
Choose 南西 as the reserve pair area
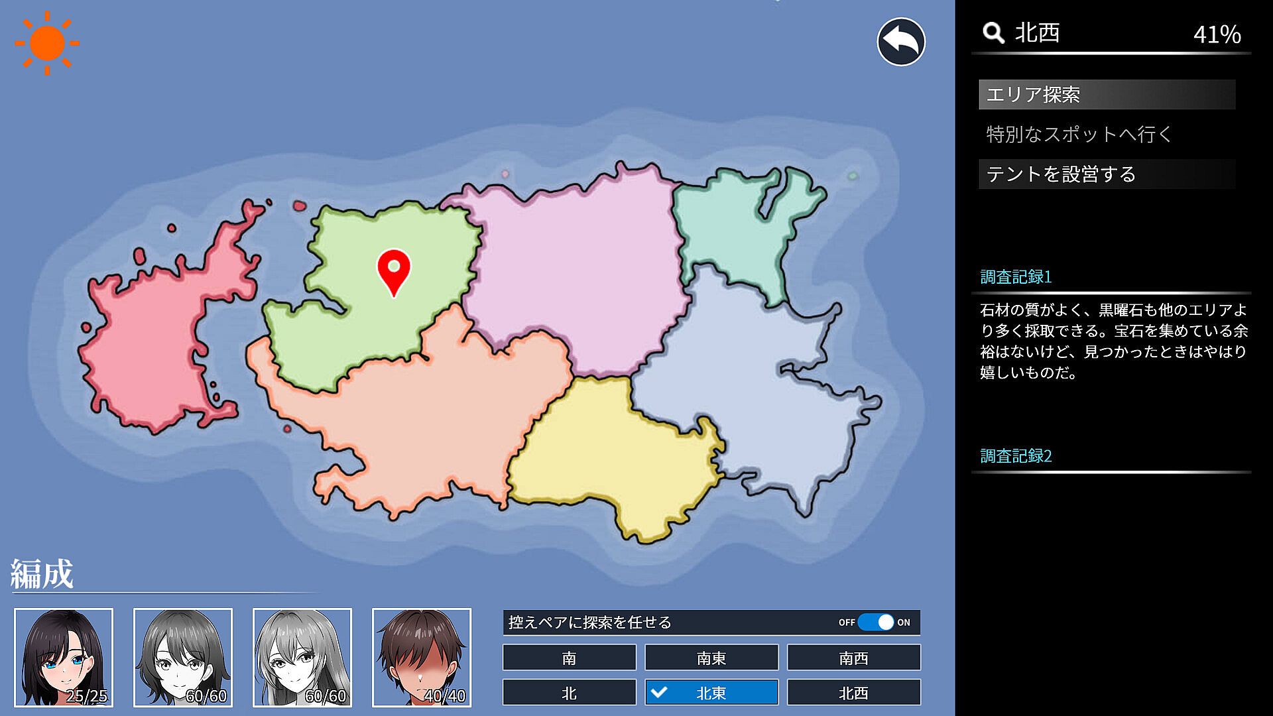click(853, 658)
